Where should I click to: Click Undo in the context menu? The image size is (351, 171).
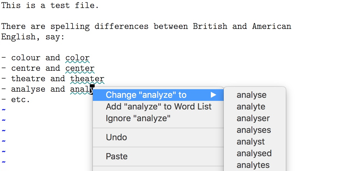[116, 137]
